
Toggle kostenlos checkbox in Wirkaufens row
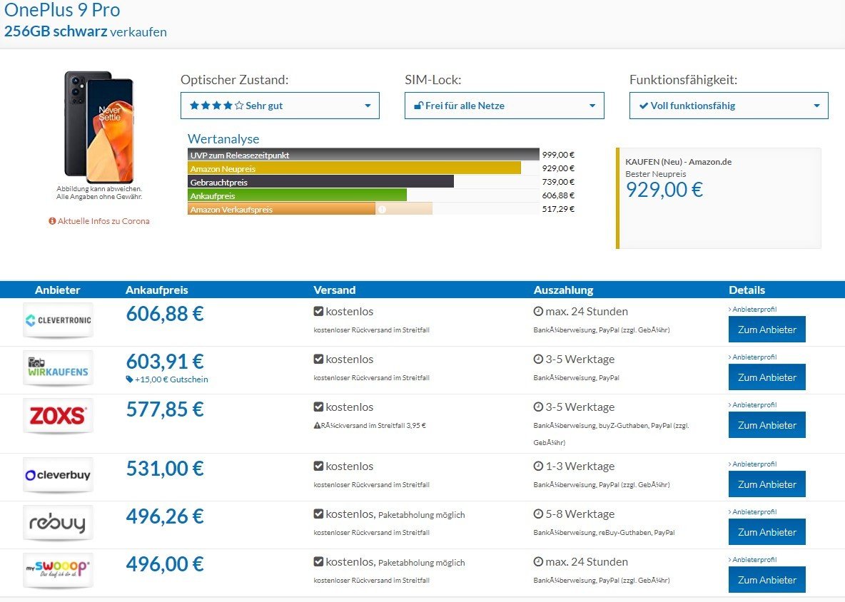318,359
